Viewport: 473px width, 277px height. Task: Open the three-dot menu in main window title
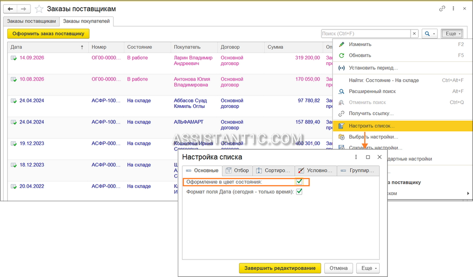[453, 9]
